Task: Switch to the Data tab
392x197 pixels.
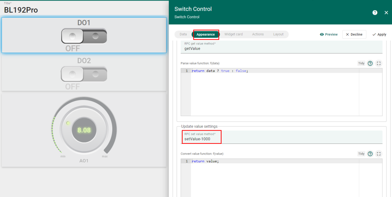Action: pyautogui.click(x=183, y=34)
